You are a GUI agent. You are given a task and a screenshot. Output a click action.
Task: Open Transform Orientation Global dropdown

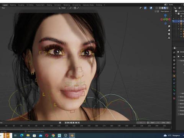pos(63,8)
